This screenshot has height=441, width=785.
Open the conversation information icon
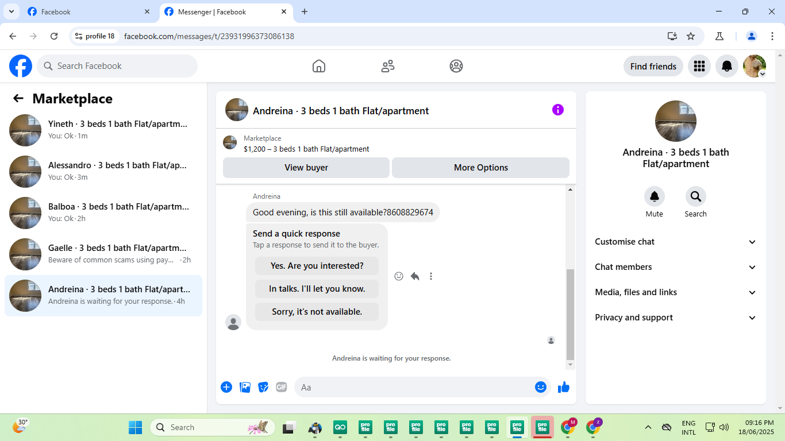coord(558,110)
